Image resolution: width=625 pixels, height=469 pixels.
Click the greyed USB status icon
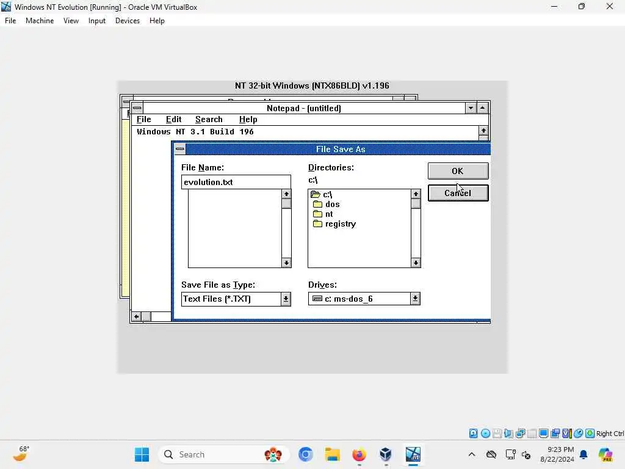pyautogui.click(x=532, y=434)
